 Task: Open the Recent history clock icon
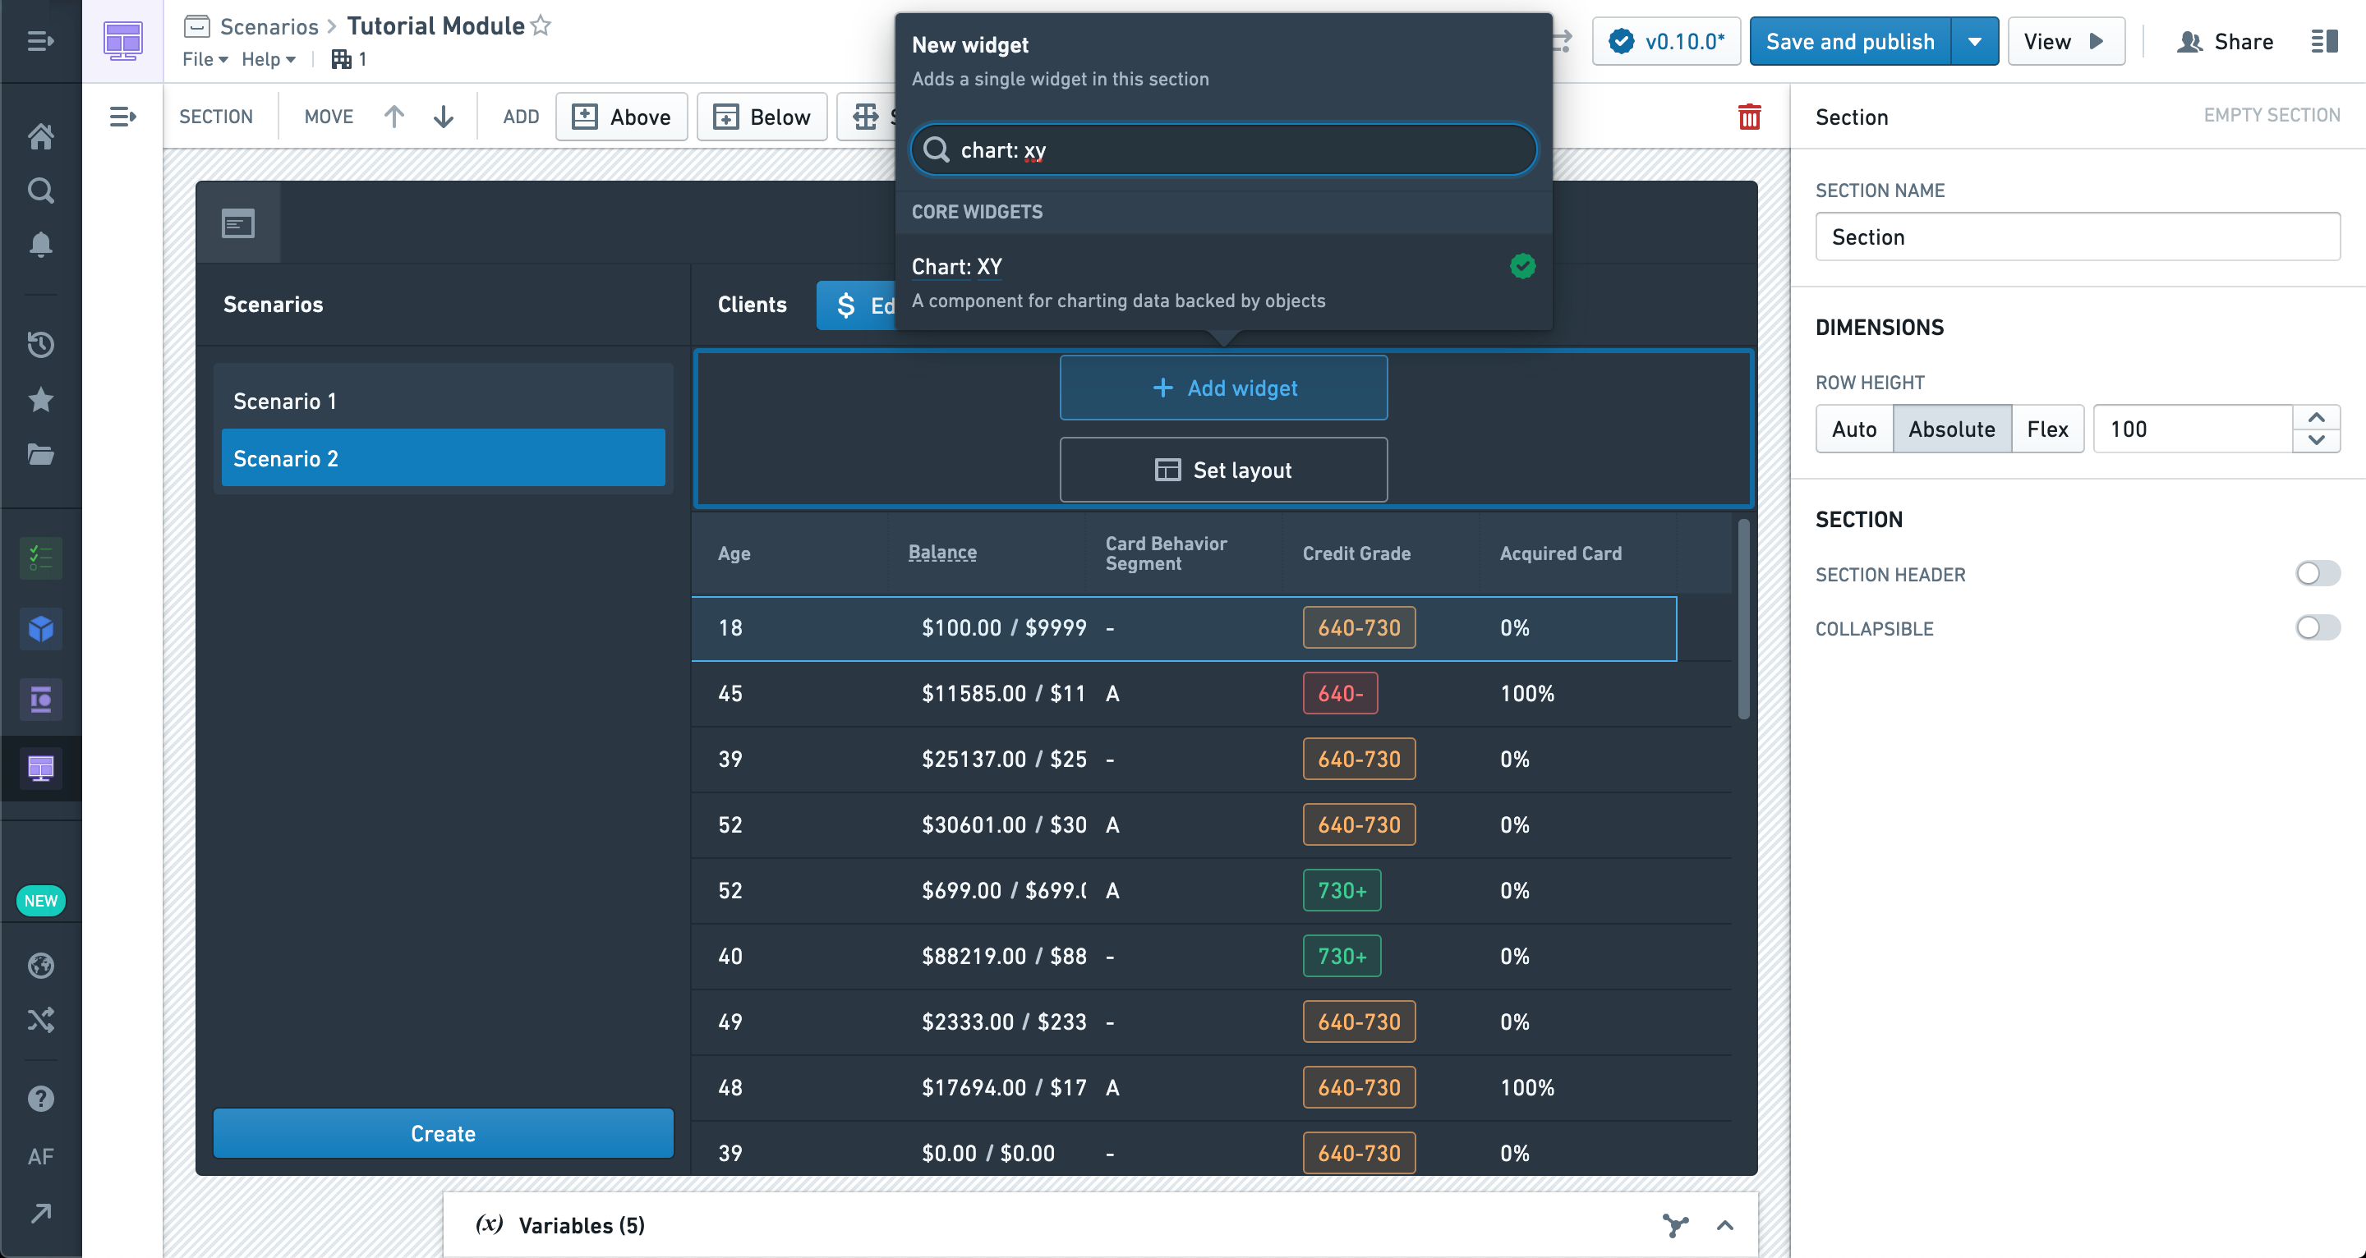coord(40,344)
